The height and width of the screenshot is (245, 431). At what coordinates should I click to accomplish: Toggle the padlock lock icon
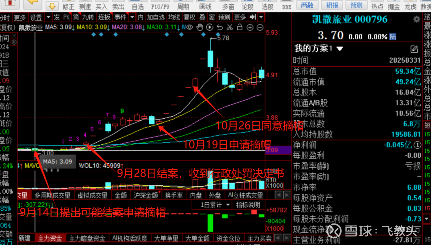point(240,27)
